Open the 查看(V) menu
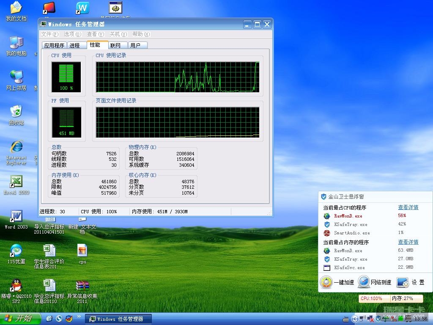Screen dimensions: 433x325 click(x=95, y=34)
